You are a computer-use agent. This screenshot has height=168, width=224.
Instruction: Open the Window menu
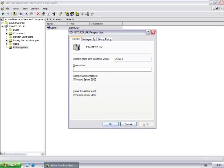(x=35, y=8)
